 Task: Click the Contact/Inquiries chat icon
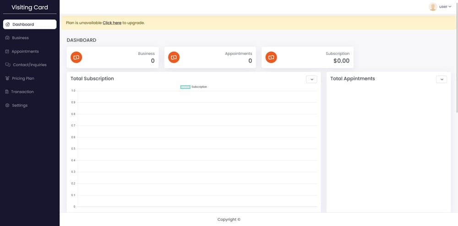click(8, 65)
